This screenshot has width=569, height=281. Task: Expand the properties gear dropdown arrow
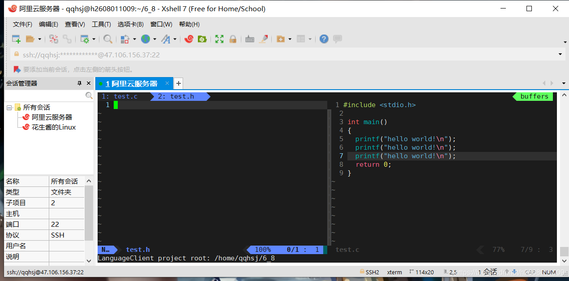tap(94, 39)
